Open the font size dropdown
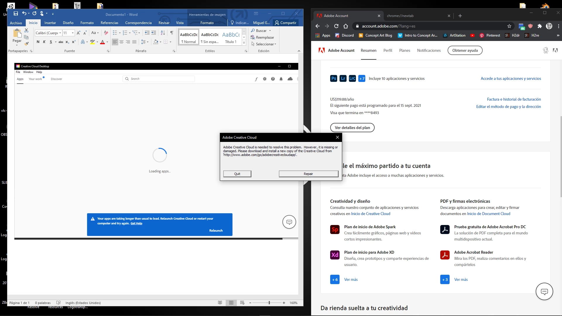The width and height of the screenshot is (562, 316). [73, 33]
